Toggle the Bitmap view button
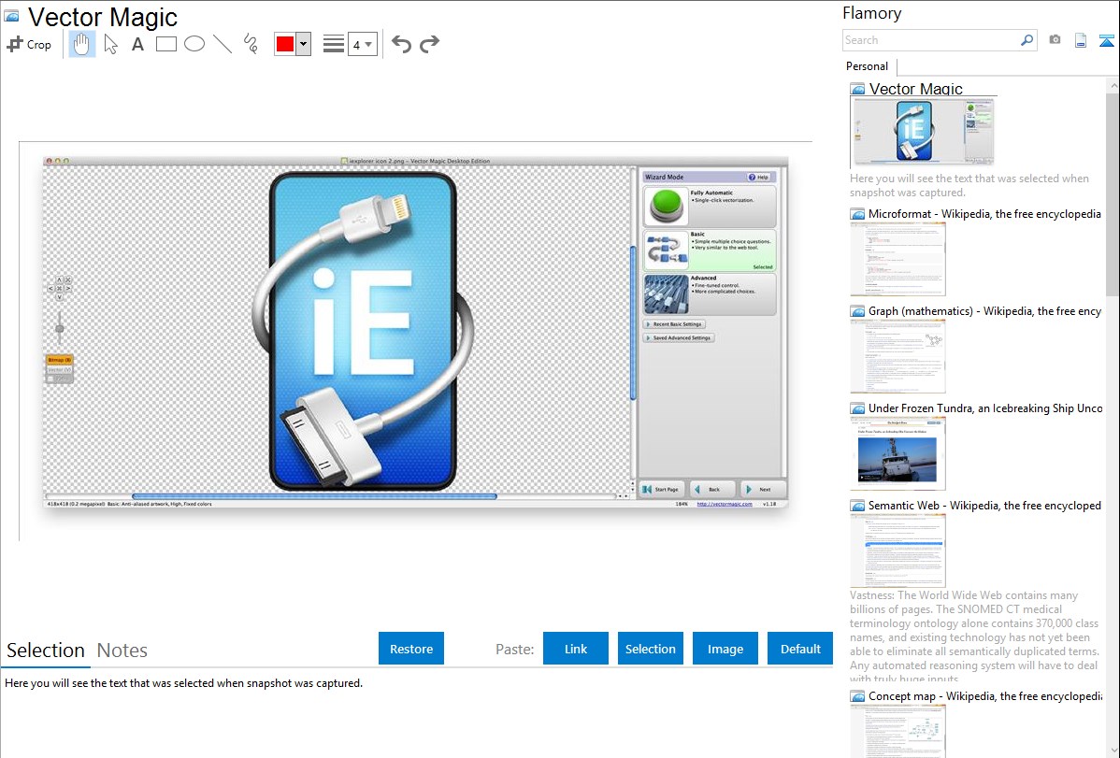 pyautogui.click(x=59, y=360)
